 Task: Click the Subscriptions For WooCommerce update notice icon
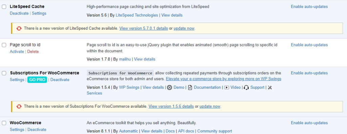19,106
